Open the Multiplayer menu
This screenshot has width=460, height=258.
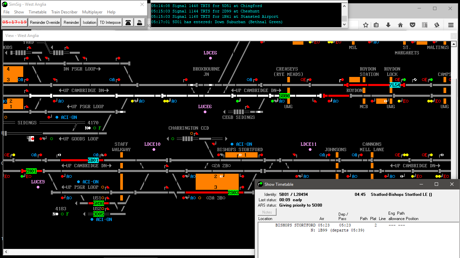[92, 12]
